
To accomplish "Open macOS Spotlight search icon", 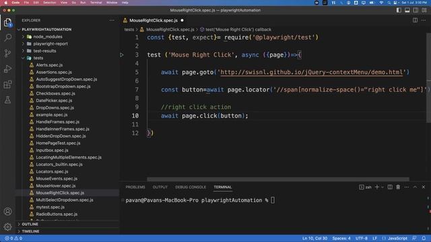I will (389, 3).
